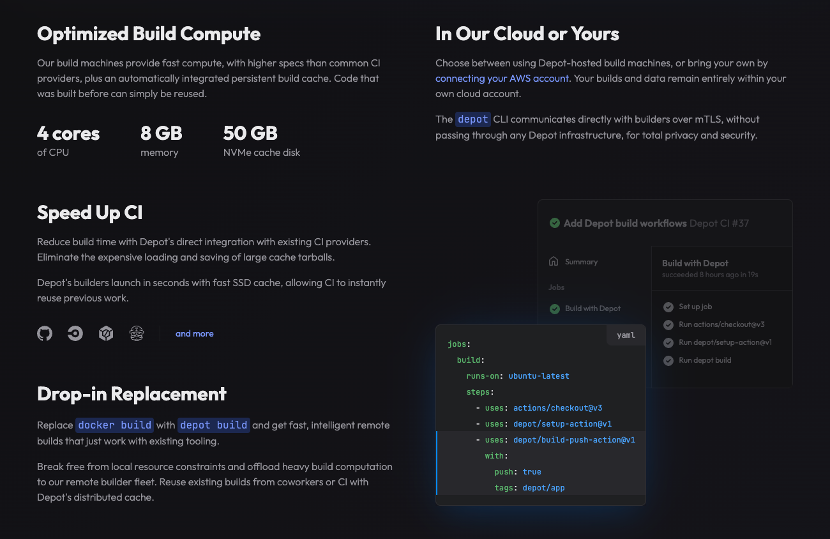
Task: Click 'push: true' line in yaml code
Action: click(518, 472)
